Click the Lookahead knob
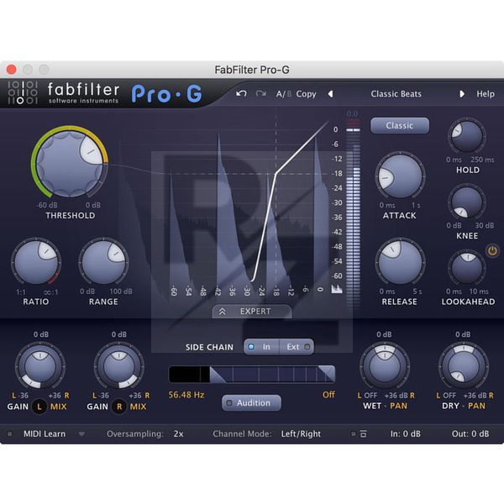 tap(467, 268)
